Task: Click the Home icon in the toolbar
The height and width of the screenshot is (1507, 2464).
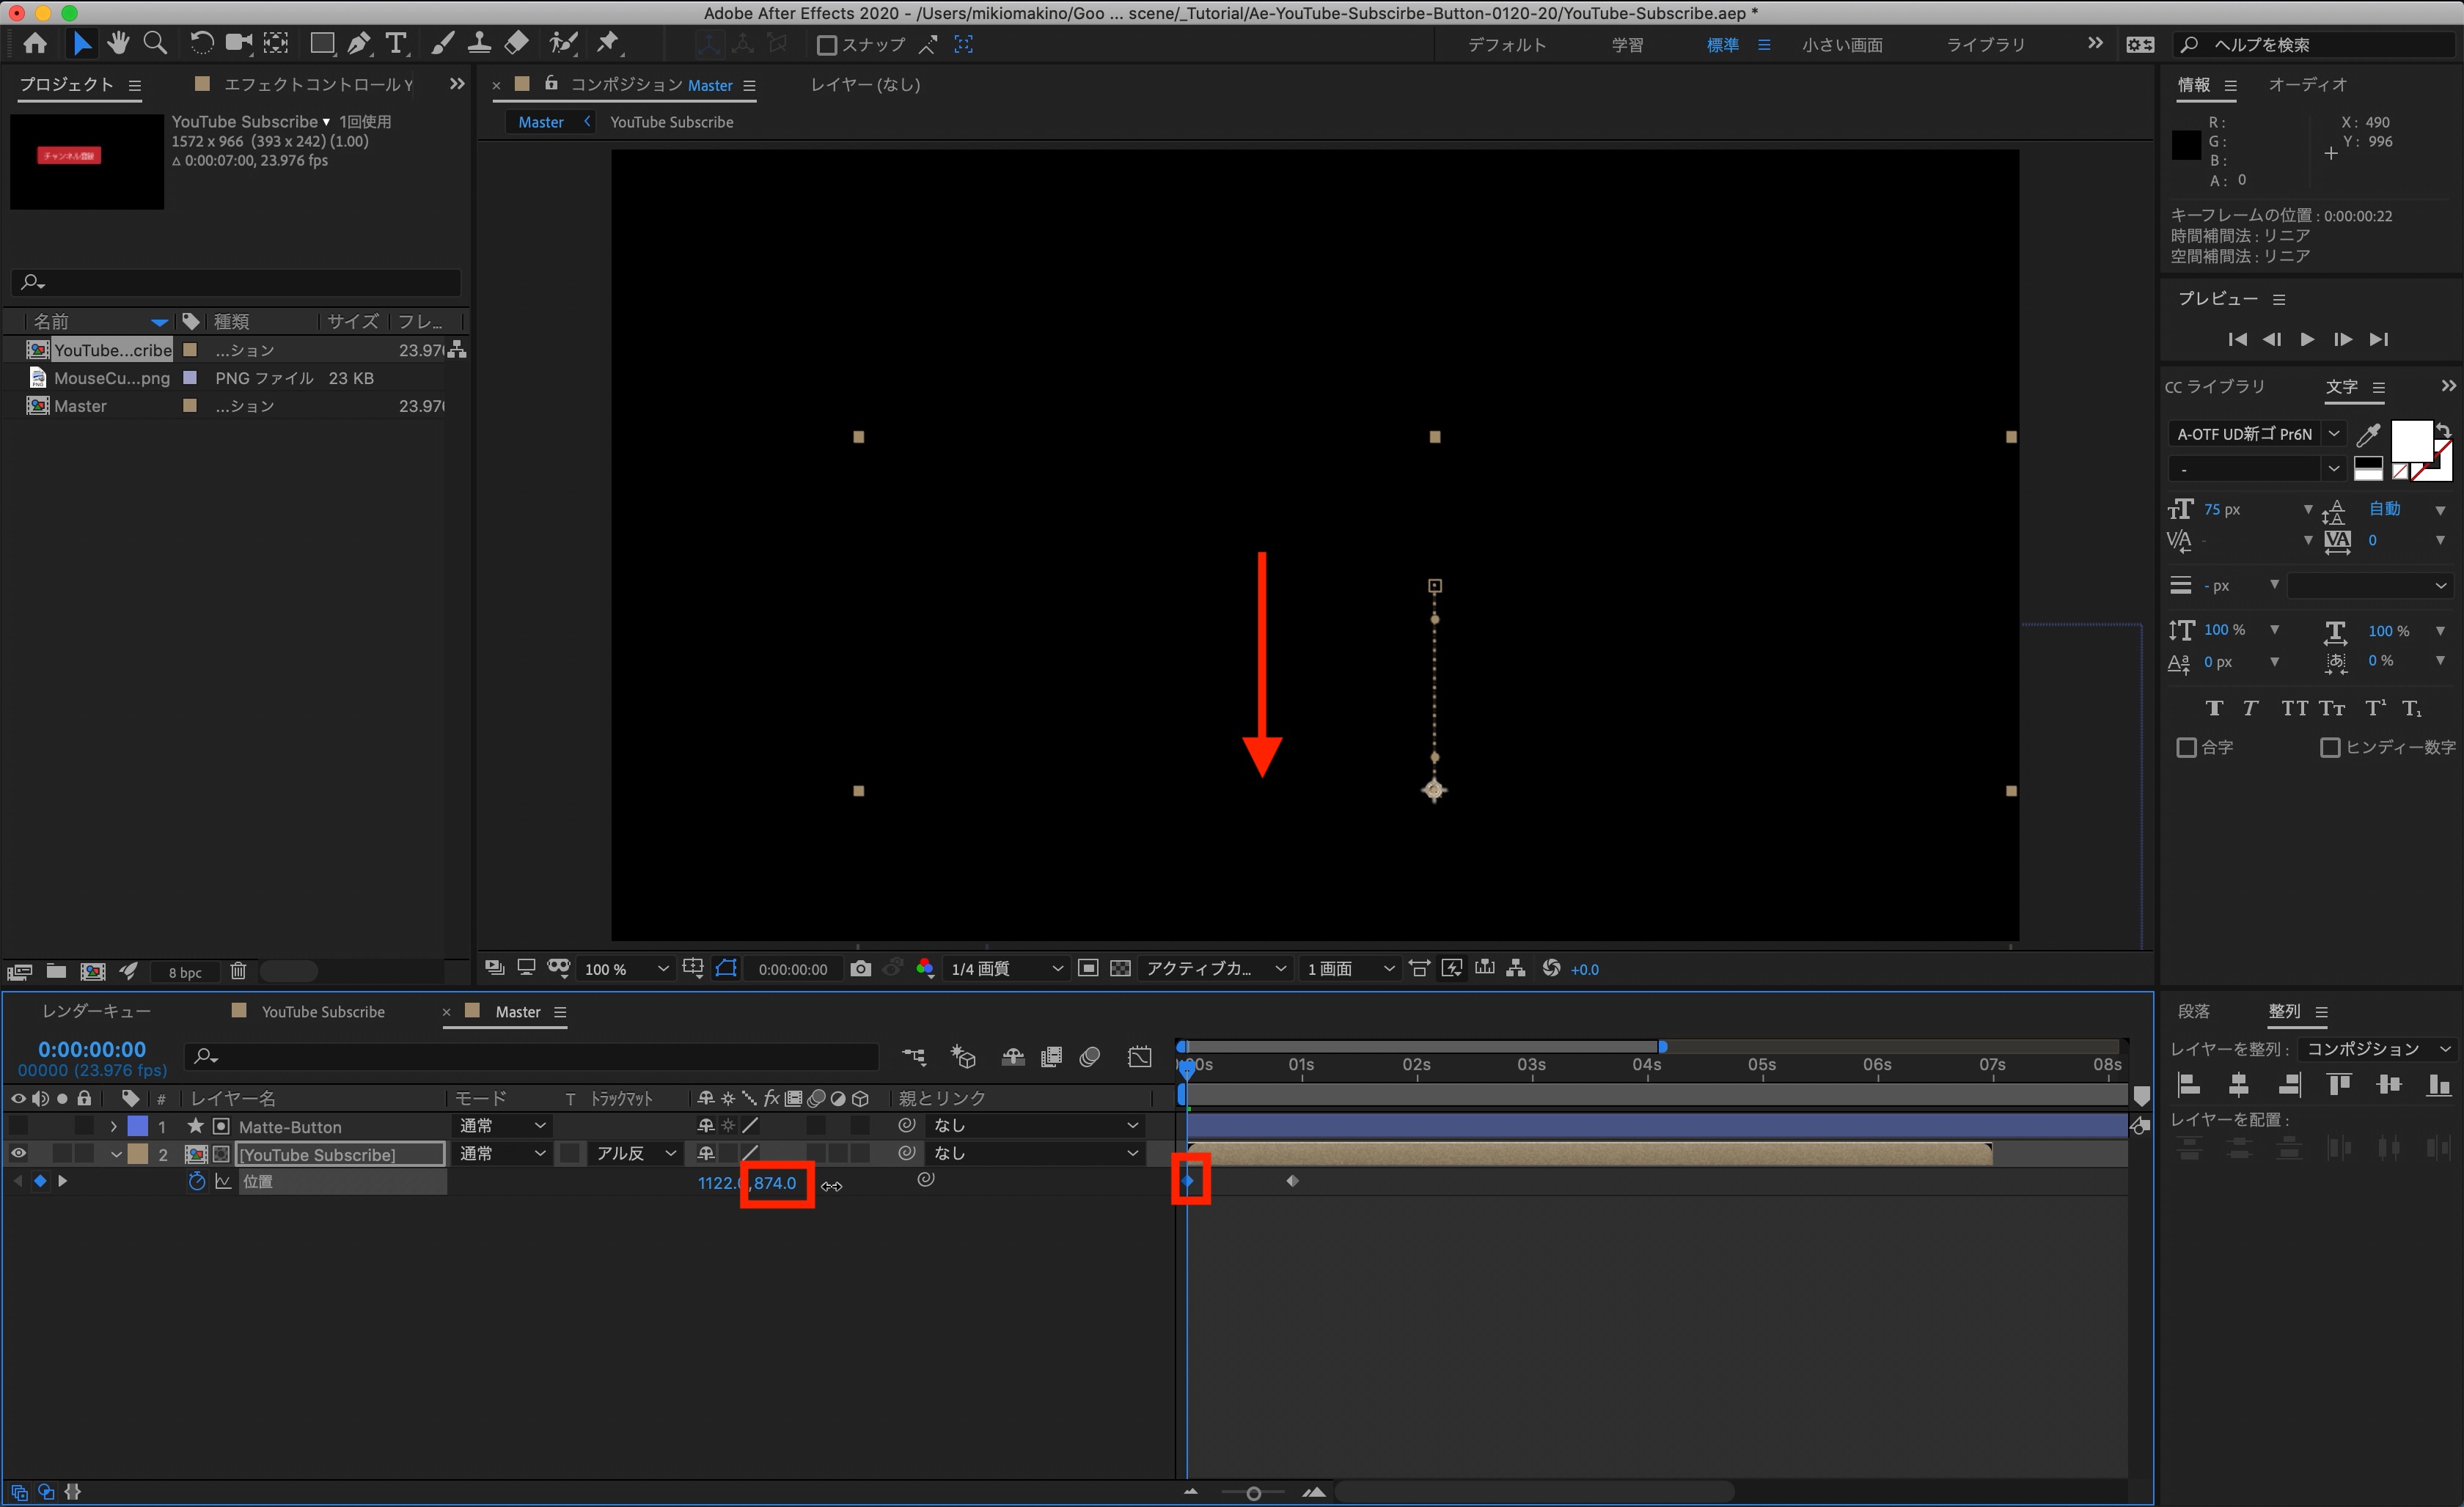Action: click(x=35, y=43)
